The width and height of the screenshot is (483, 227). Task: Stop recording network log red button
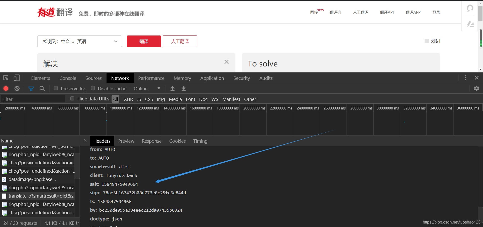[6, 88]
